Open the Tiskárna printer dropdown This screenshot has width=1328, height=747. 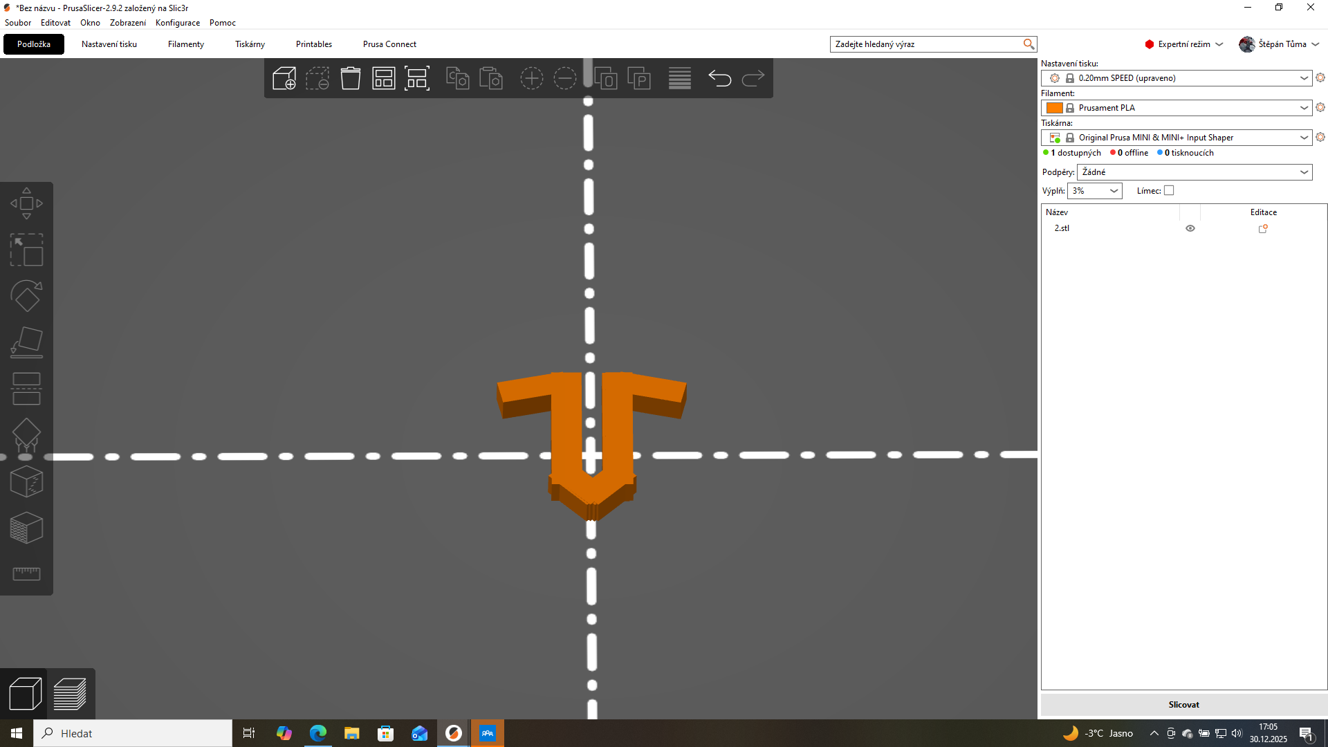tap(1177, 138)
